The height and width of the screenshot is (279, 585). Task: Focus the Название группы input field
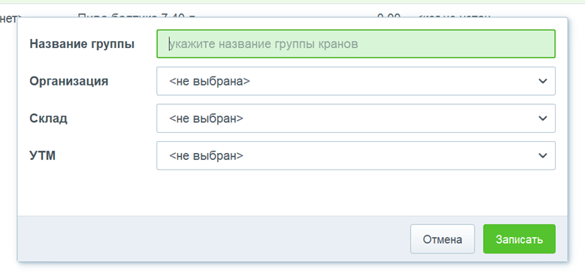[356, 44]
